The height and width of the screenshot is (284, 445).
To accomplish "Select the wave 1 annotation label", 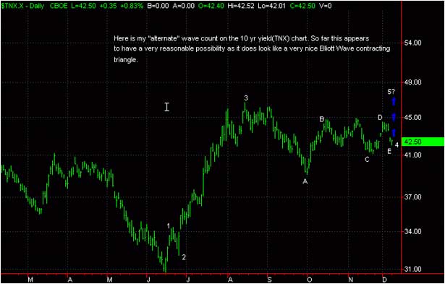I will pyautogui.click(x=169, y=226).
